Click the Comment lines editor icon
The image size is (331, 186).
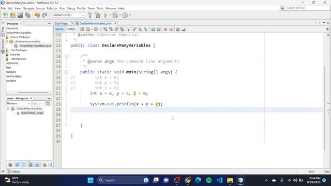coord(178,29)
